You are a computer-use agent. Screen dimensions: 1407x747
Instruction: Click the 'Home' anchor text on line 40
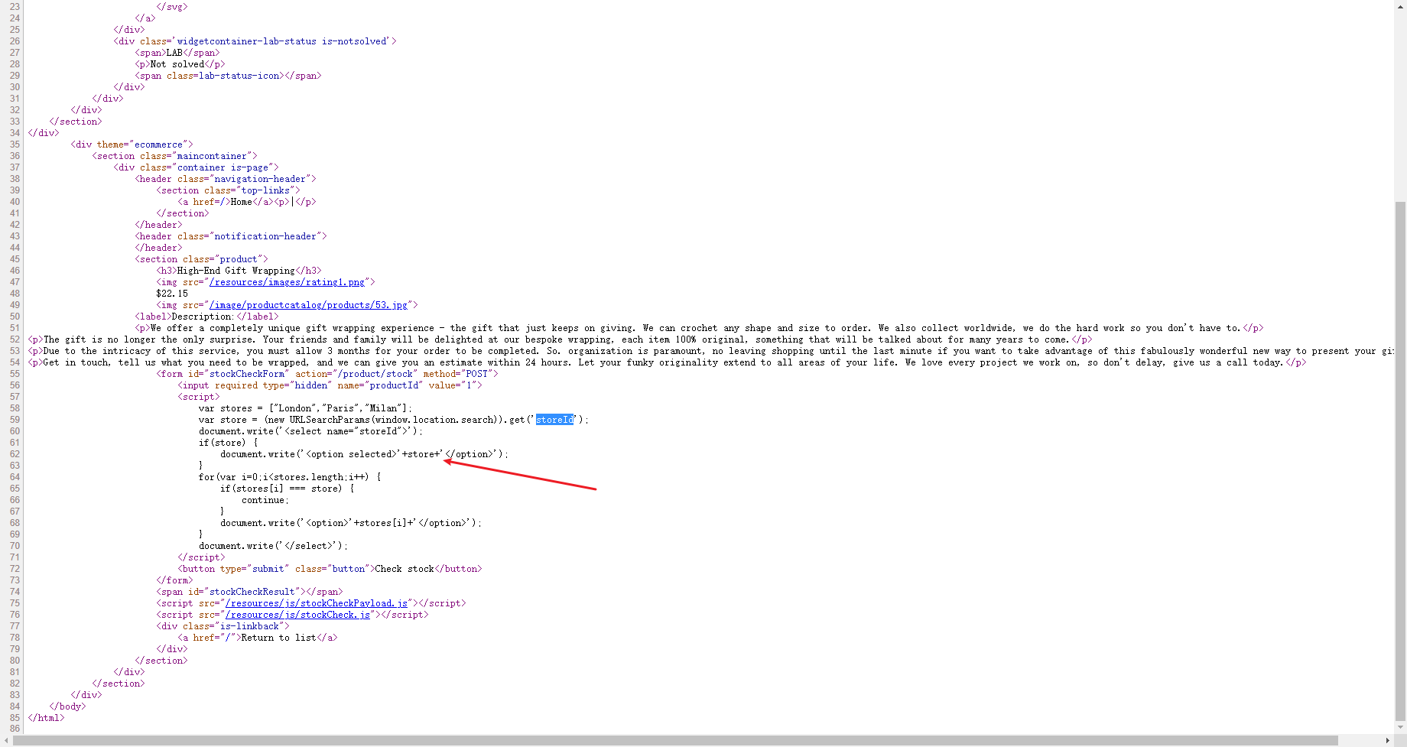point(241,202)
